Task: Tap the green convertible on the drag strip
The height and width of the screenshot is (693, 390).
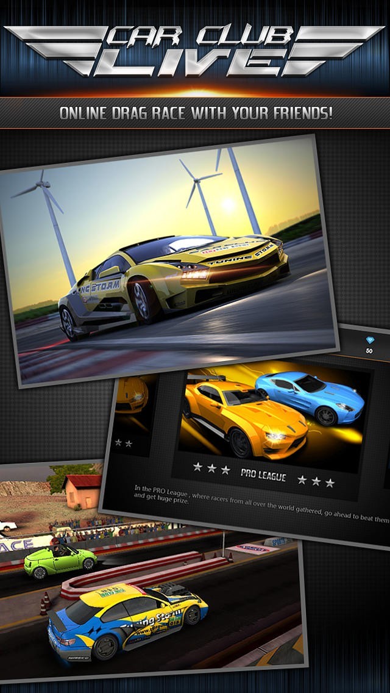Action: point(60,558)
